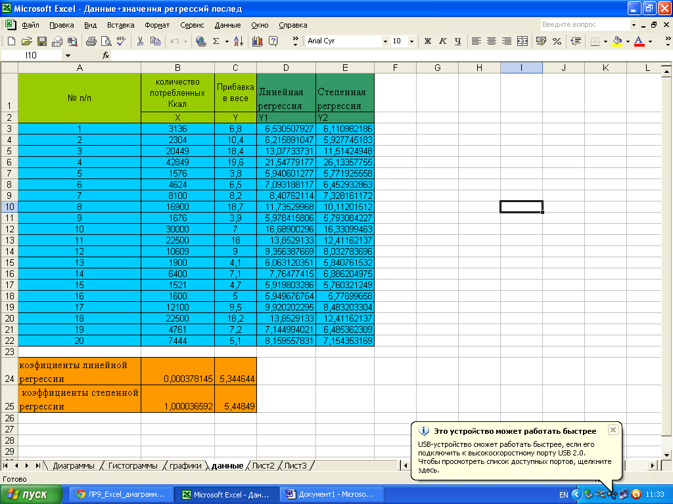Switch to the Документ1 Word taskbar button
673x504 pixels.
click(x=330, y=495)
